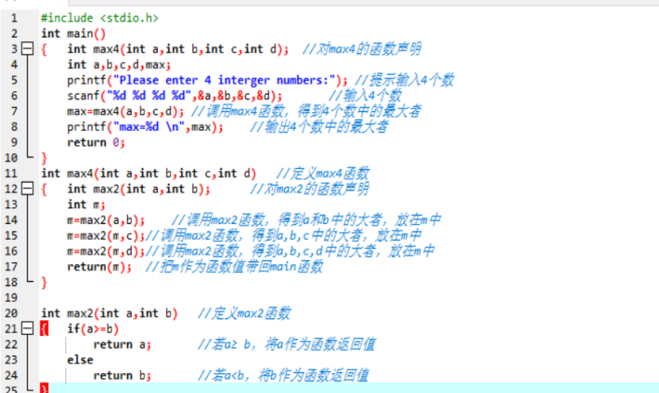Click the printf "max=%d \n" statement
Image resolution: width=659 pixels, height=393 pixels.
tap(145, 127)
